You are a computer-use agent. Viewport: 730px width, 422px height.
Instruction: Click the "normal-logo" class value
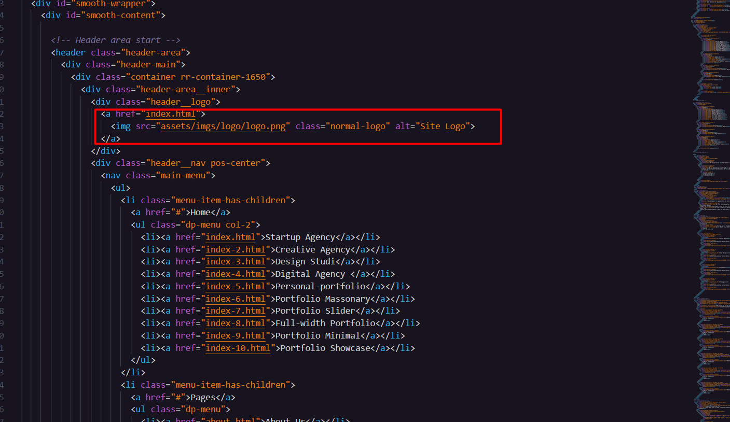pyautogui.click(x=358, y=126)
